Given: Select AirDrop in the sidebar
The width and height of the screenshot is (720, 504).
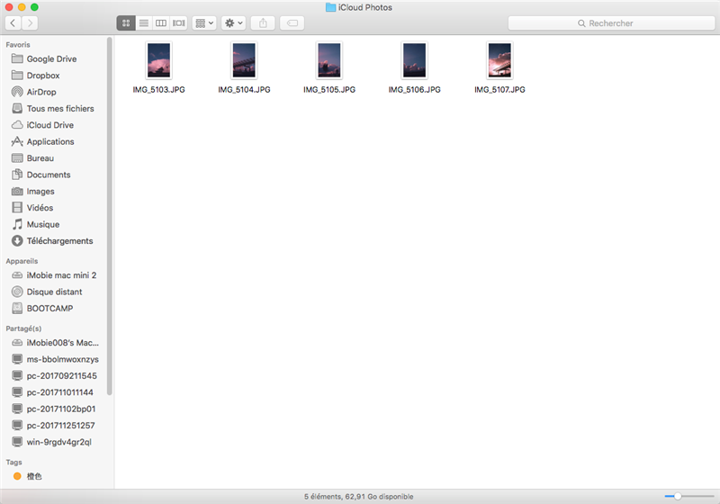Looking at the screenshot, I should (40, 92).
